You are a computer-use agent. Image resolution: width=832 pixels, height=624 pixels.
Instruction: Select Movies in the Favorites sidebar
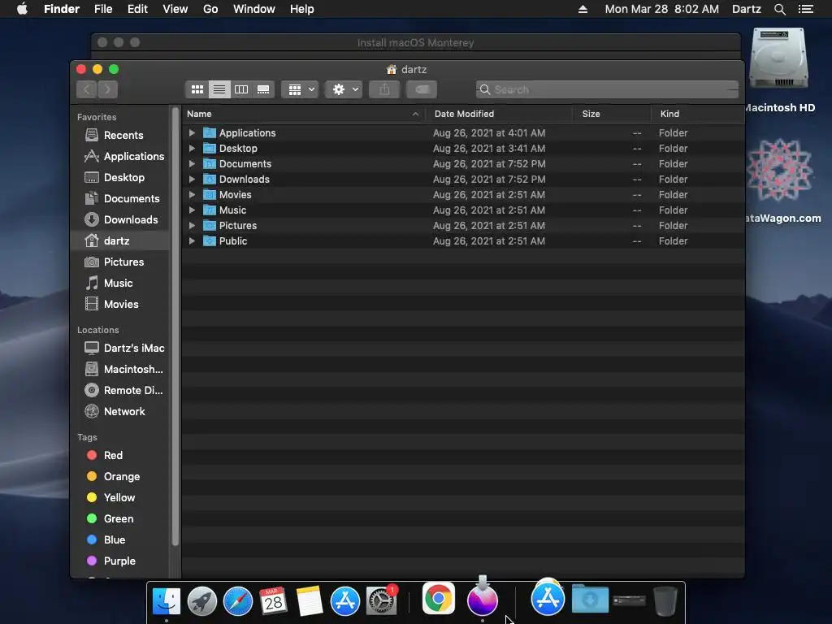point(121,304)
